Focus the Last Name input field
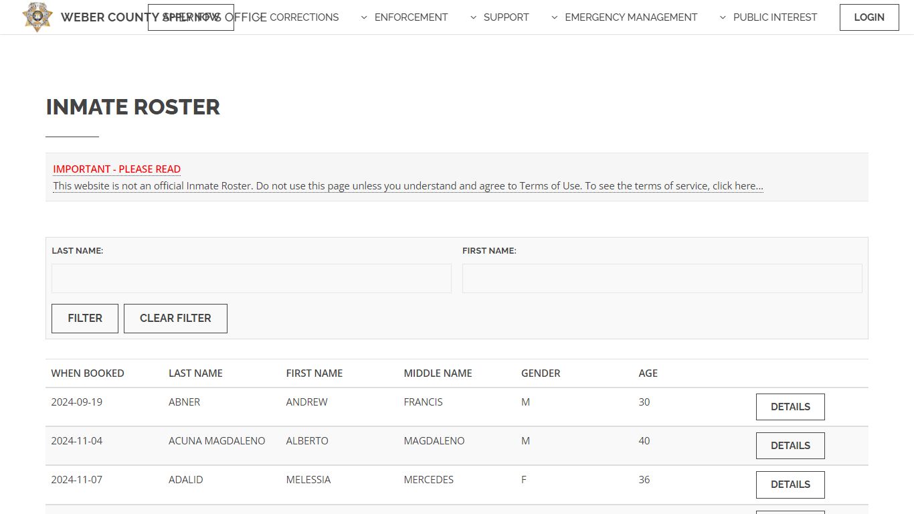Image resolution: width=914 pixels, height=514 pixels. (252, 278)
